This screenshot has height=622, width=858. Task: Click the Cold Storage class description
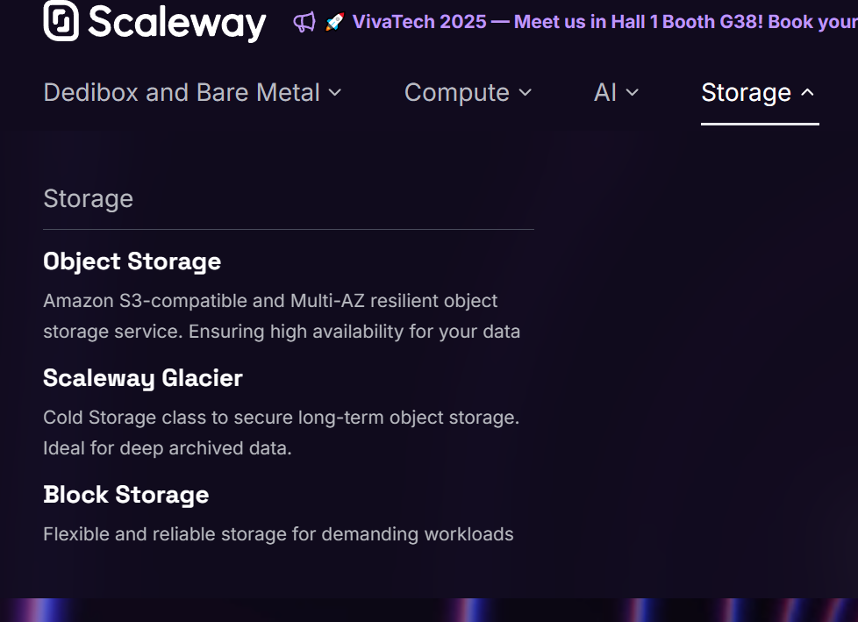(x=282, y=433)
